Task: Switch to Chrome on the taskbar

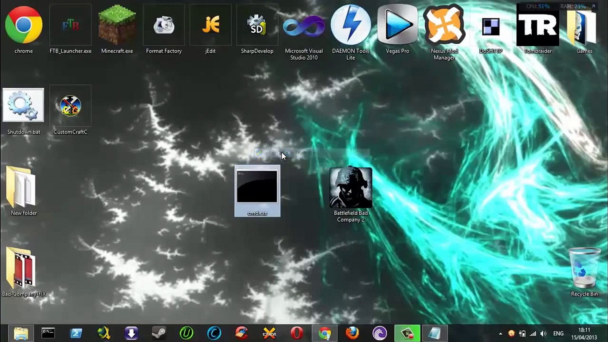Action: (x=325, y=333)
